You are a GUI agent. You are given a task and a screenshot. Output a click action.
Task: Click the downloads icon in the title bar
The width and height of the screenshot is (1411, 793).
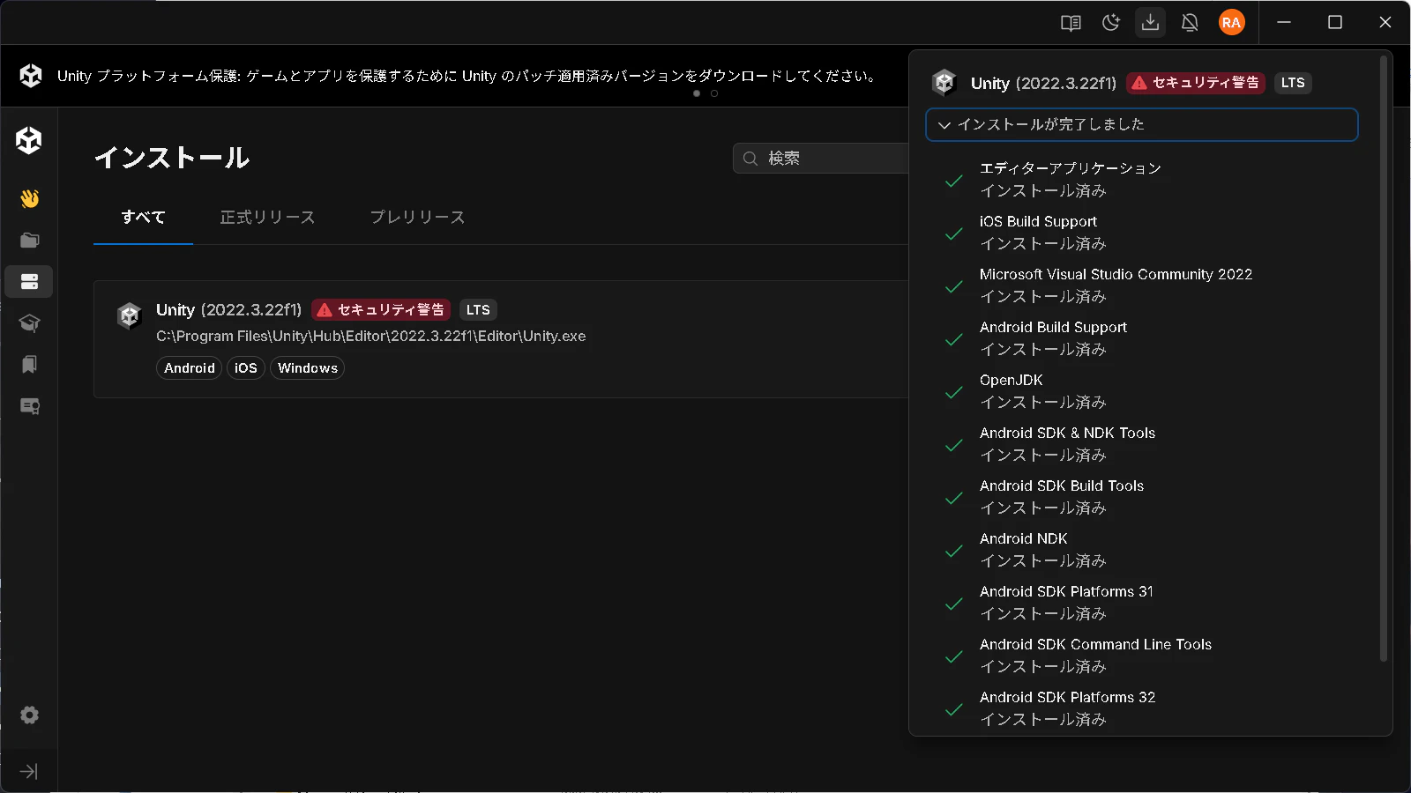[1150, 23]
